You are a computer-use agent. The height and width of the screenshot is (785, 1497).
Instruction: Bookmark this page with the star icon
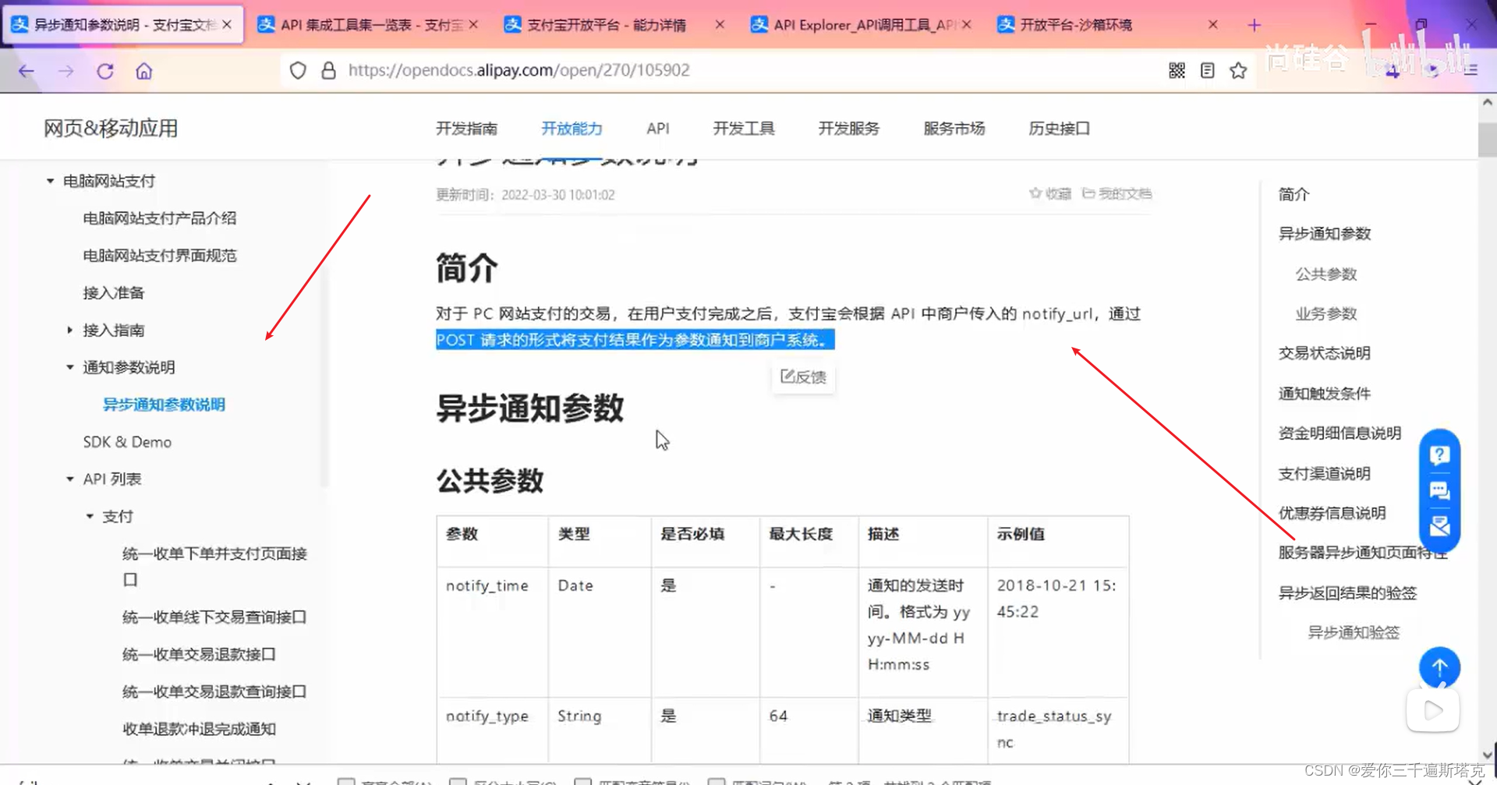[x=1238, y=70]
